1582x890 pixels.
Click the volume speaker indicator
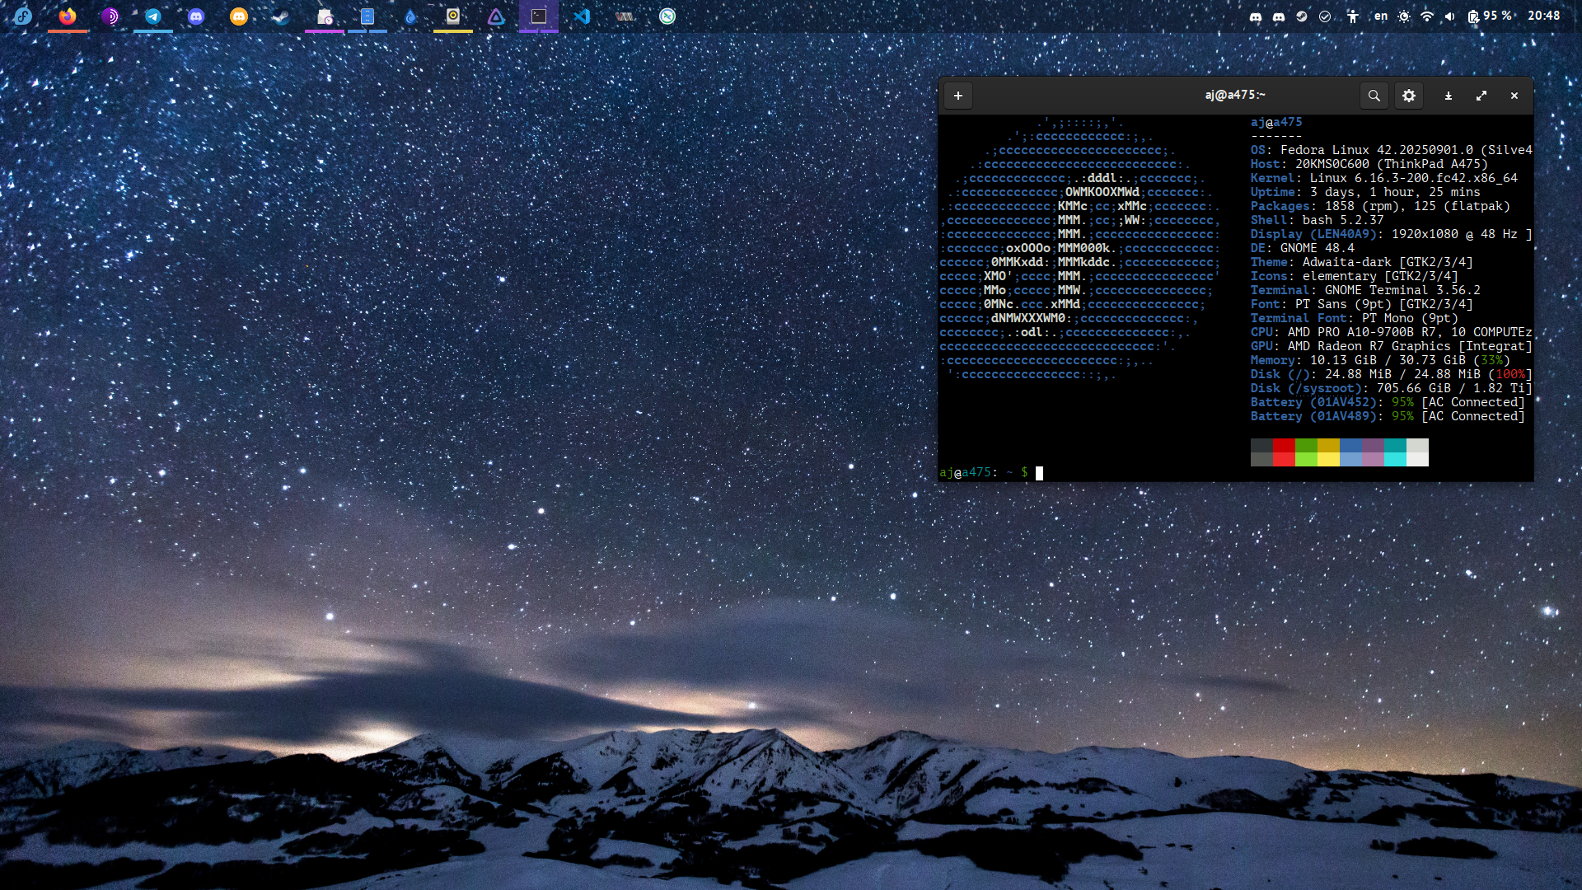(x=1450, y=16)
